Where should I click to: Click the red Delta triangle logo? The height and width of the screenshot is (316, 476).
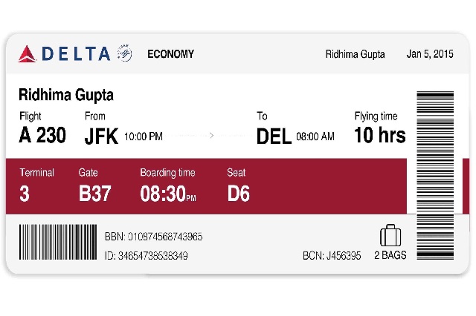[x=28, y=54]
